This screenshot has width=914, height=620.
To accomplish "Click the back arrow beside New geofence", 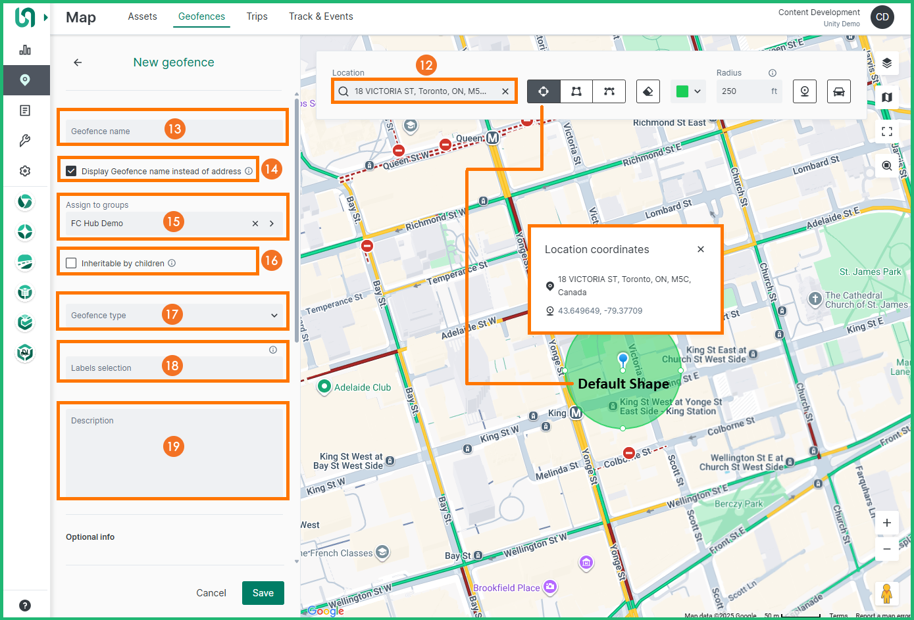I will click(78, 62).
